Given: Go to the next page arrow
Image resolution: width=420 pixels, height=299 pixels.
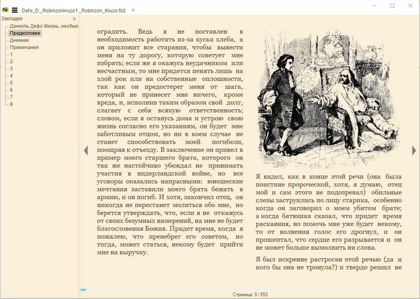Looking at the screenshot, I should (x=414, y=150).
